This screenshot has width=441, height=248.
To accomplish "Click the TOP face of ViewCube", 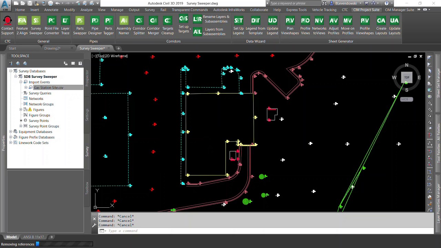I will pos(407,77).
